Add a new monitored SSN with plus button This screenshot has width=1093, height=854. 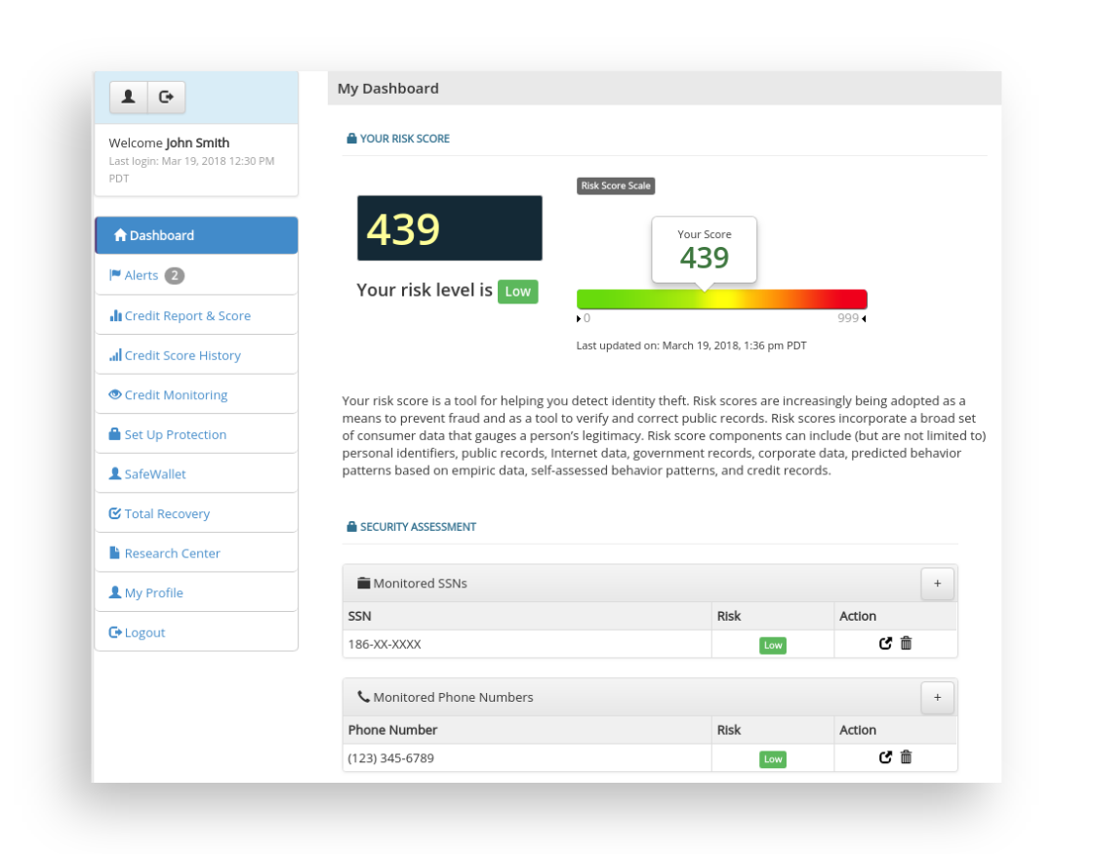click(937, 584)
